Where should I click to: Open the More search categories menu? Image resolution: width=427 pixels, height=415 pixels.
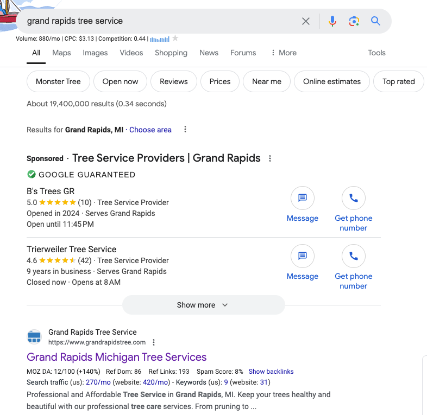click(x=284, y=53)
